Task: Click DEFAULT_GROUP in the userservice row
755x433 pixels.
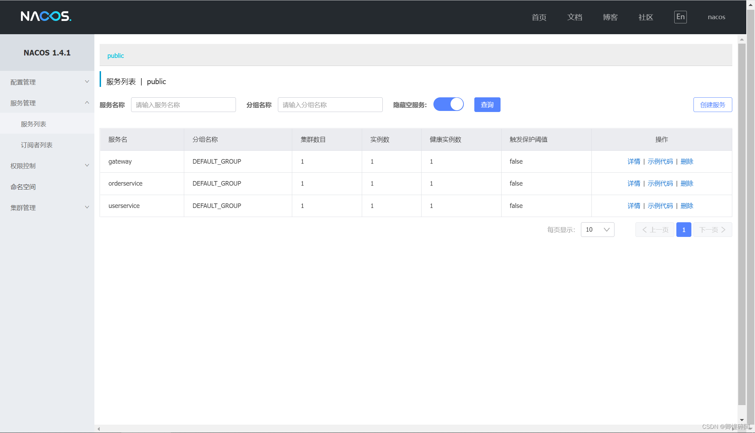Action: [x=217, y=206]
